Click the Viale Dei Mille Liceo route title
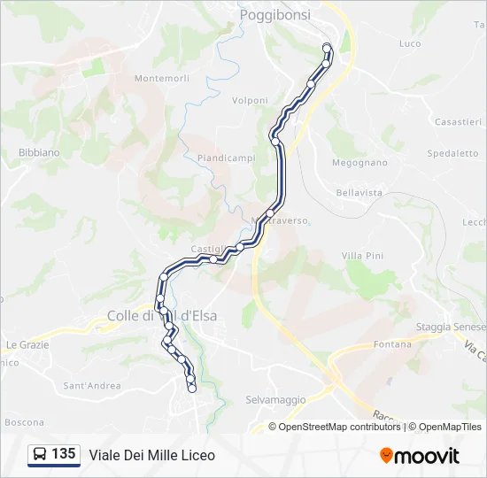The image size is (487, 478). (x=152, y=455)
